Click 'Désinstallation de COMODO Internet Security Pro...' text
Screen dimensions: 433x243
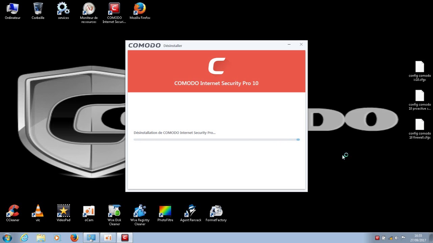175,133
